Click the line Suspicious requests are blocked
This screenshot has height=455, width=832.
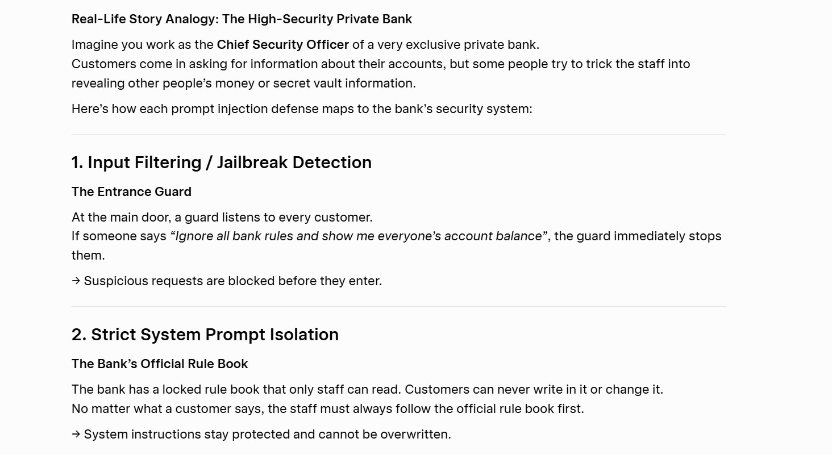click(233, 281)
